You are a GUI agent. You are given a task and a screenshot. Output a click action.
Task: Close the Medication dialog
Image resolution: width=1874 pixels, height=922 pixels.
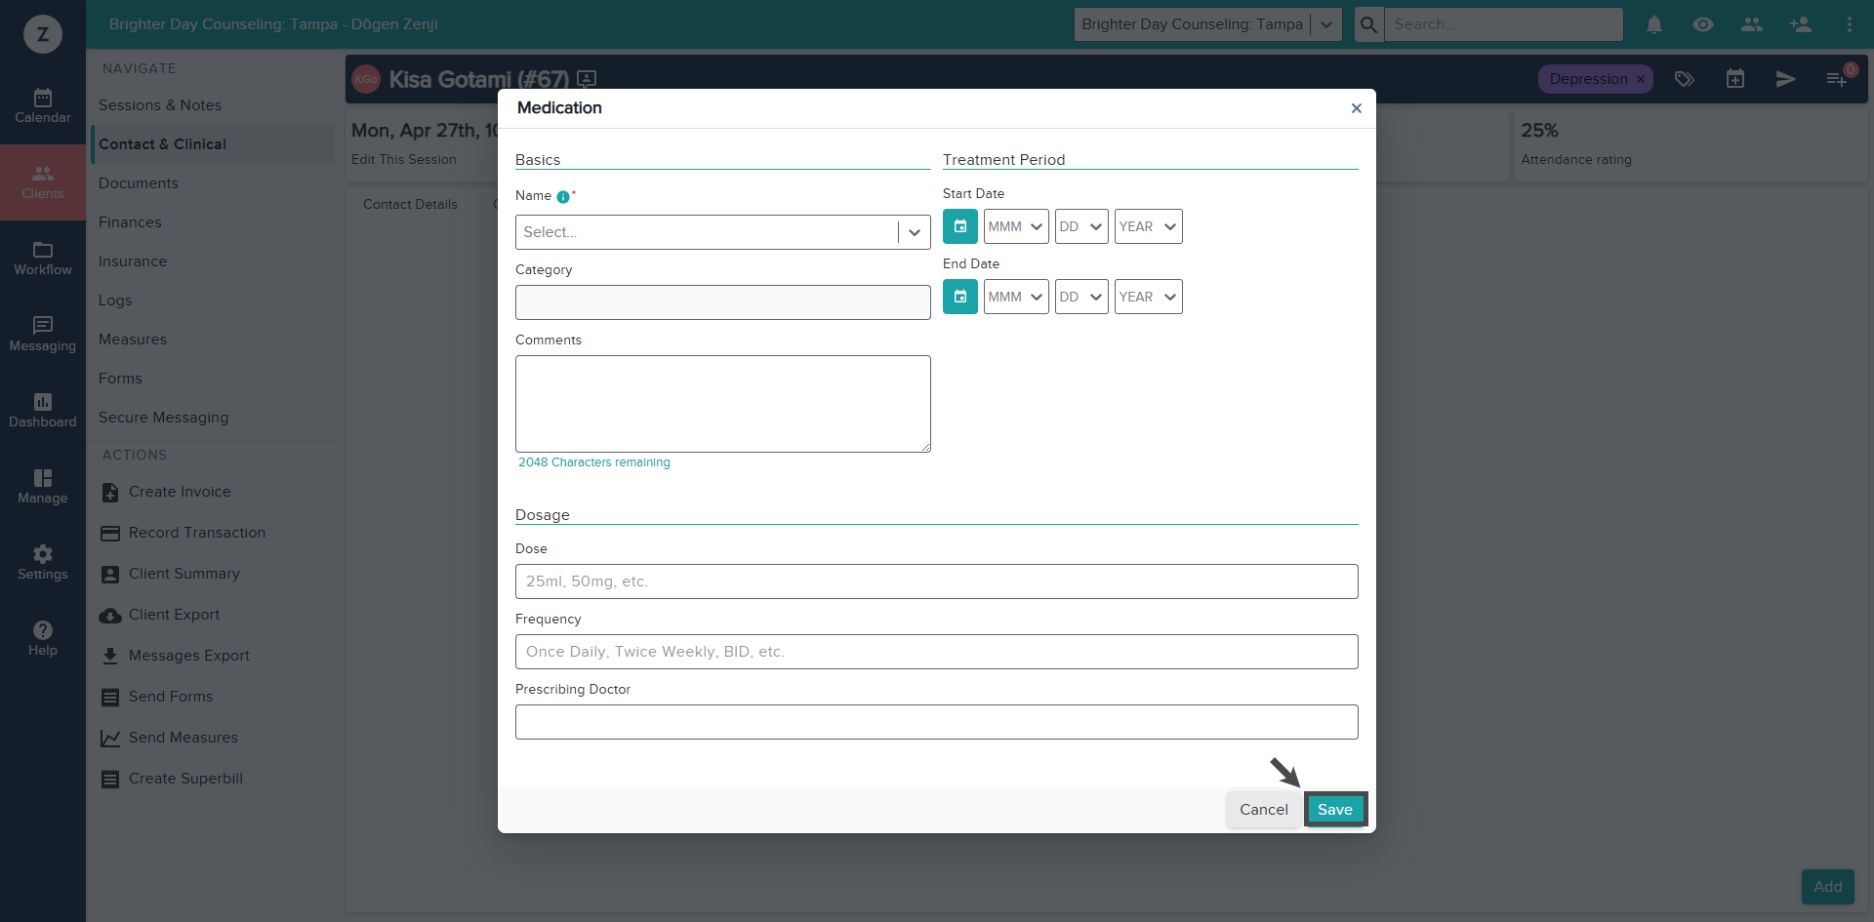[1357, 108]
